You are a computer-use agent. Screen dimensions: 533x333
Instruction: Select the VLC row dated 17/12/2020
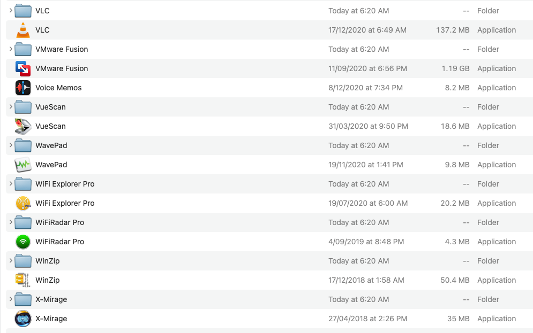(x=367, y=30)
